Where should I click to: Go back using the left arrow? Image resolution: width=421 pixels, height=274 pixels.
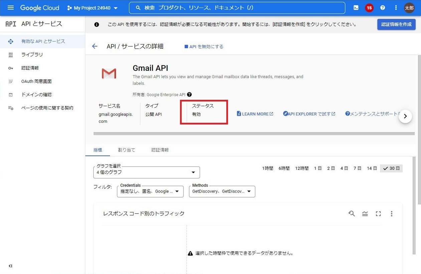[x=95, y=46]
